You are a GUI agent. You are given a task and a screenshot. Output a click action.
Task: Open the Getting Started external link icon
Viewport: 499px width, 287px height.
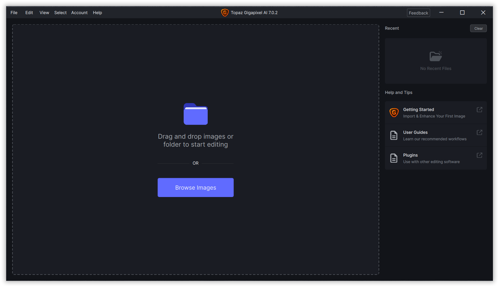coord(479,109)
